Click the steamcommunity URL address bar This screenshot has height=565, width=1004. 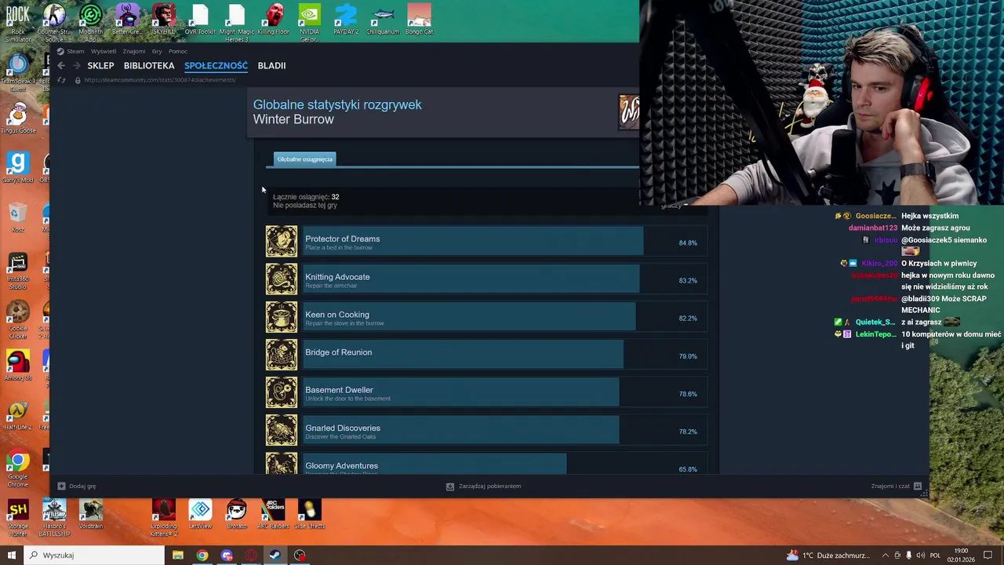click(160, 80)
